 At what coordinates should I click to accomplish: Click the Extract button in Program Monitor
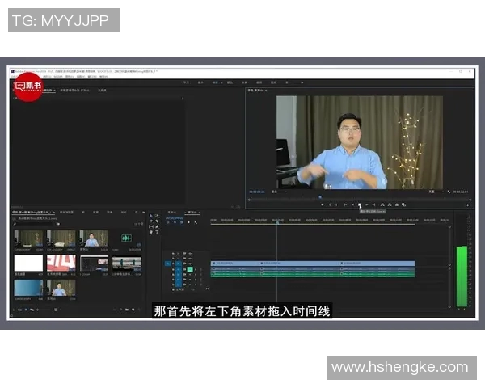pos(390,205)
